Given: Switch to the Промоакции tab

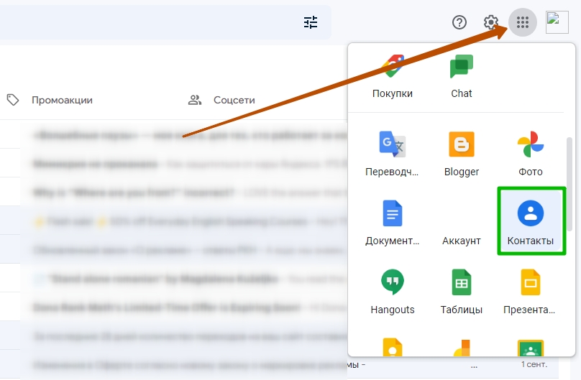Looking at the screenshot, I should point(50,100).
